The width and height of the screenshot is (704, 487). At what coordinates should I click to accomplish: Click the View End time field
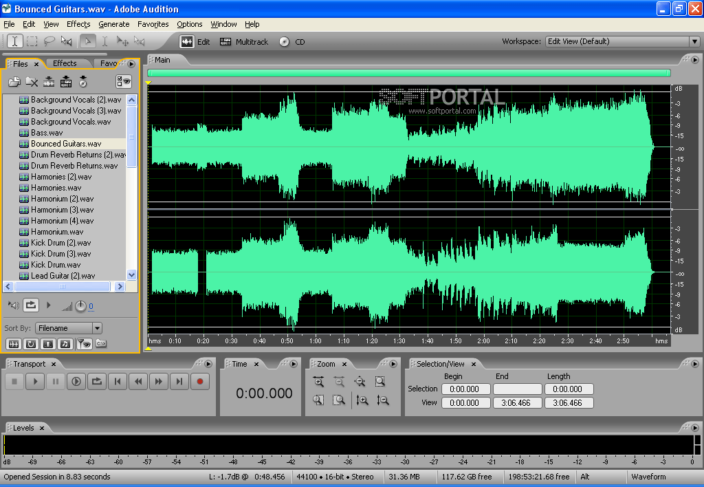(517, 403)
